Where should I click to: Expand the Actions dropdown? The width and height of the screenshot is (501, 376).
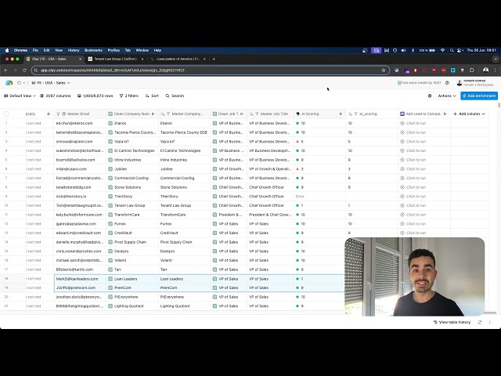pos(446,96)
